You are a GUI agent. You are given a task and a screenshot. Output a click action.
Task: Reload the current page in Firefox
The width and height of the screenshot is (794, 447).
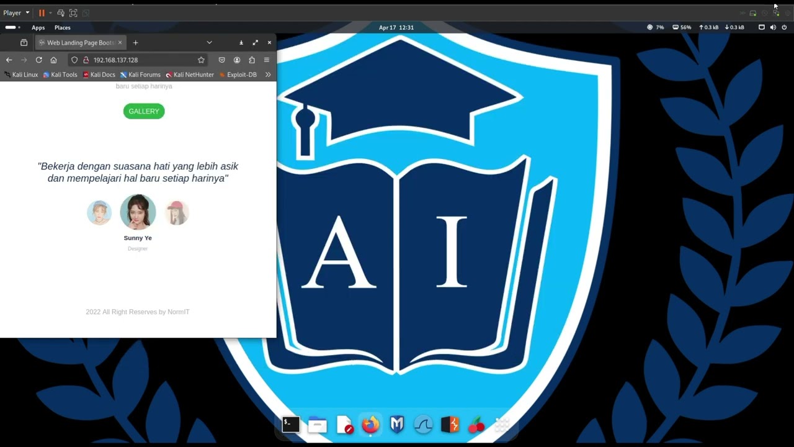(x=38, y=60)
